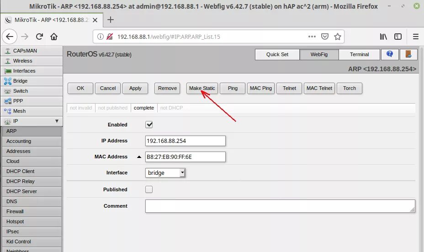The image size is (424, 252).
Task: Click the Make Static button
Action: tap(202, 88)
